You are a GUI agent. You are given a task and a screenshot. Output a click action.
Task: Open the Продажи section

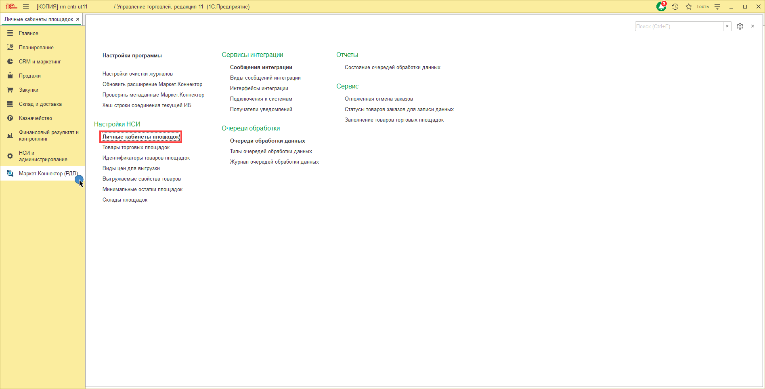(30, 76)
